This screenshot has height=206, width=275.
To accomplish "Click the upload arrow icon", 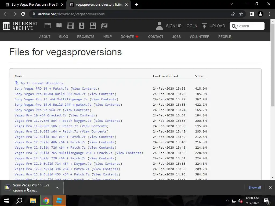I will tap(204, 26).
